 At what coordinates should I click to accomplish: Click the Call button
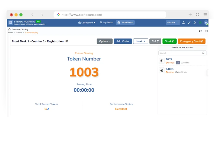155,41
